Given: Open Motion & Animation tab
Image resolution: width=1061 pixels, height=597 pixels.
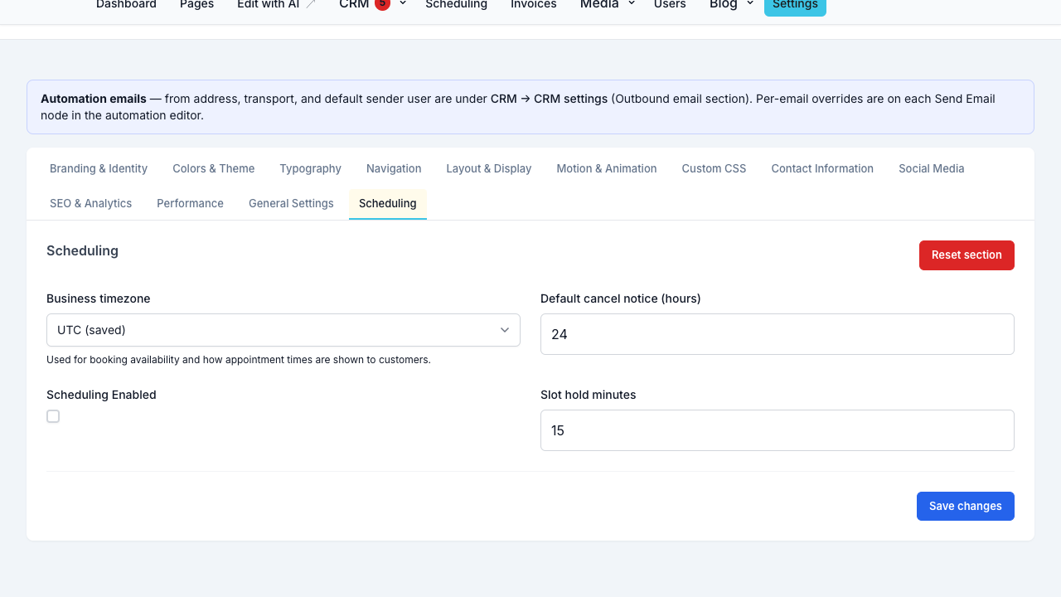Looking at the screenshot, I should [607, 168].
